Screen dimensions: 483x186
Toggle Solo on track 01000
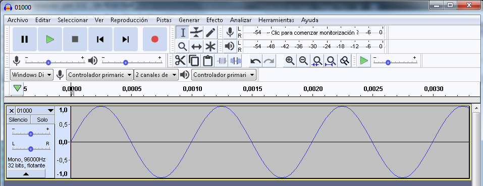pyautogui.click(x=42, y=120)
